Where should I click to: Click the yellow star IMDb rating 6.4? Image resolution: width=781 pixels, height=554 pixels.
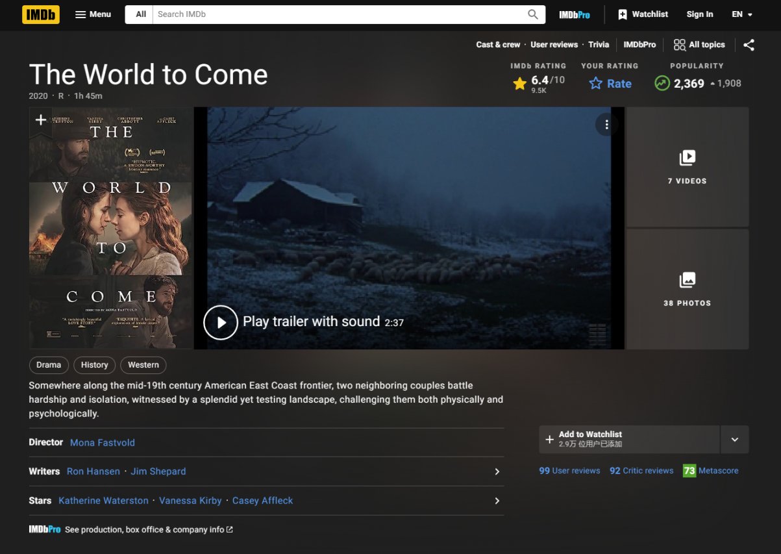point(538,83)
